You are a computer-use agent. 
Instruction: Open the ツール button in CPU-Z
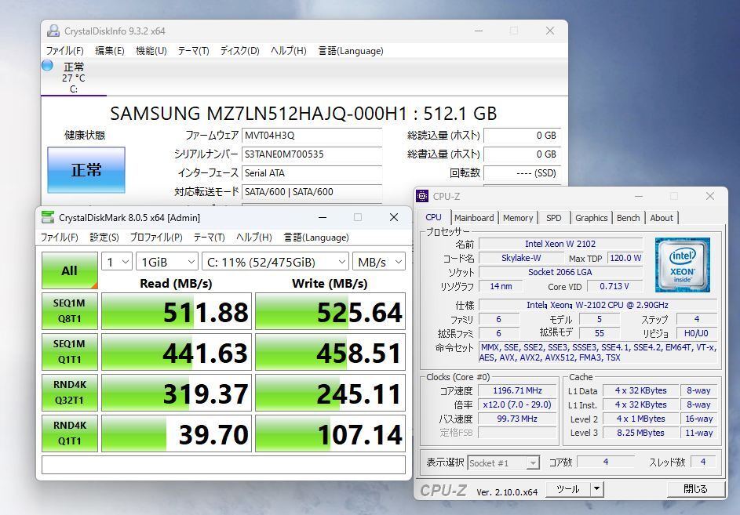pos(567,489)
